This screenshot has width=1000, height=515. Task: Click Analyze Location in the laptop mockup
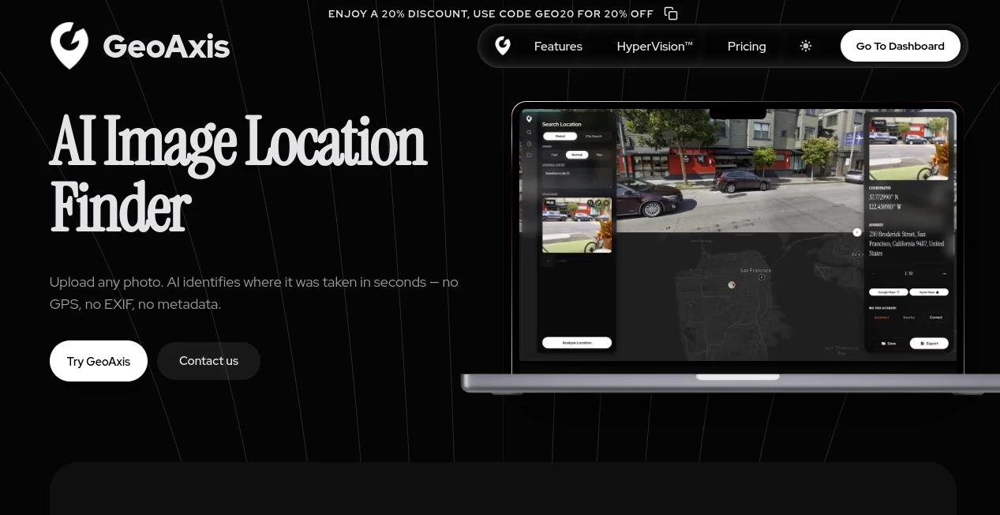(x=577, y=343)
